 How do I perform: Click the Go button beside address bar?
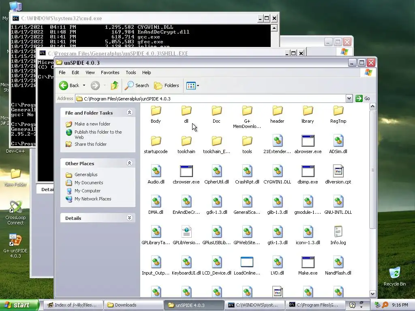[x=363, y=98]
